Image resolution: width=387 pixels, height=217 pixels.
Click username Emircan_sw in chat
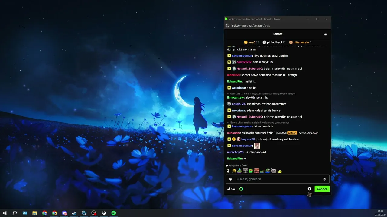(236, 98)
